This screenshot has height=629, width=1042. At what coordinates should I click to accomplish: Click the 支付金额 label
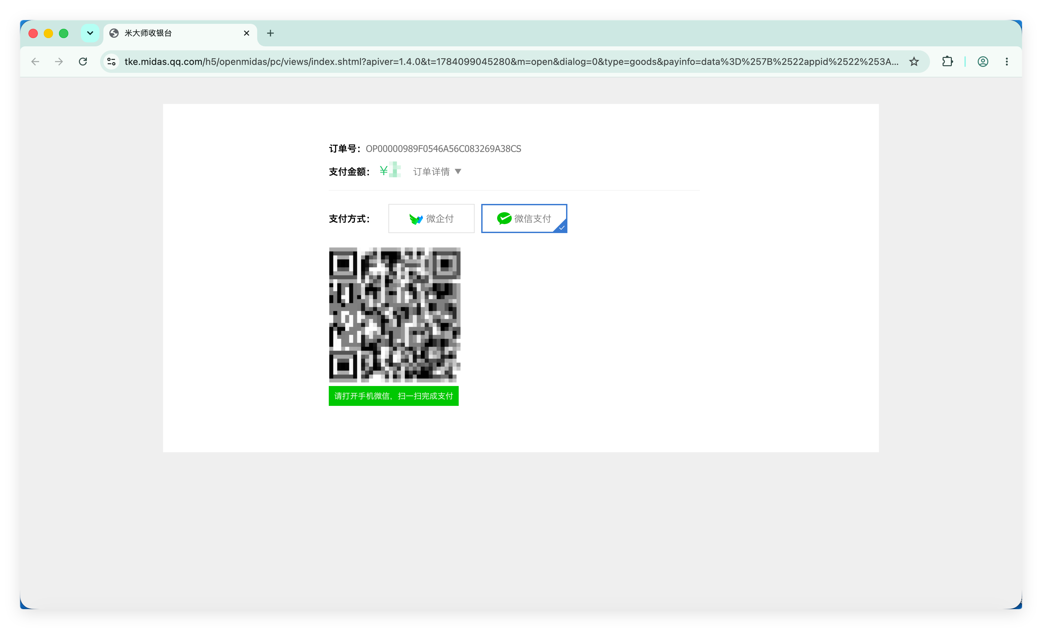[349, 171]
